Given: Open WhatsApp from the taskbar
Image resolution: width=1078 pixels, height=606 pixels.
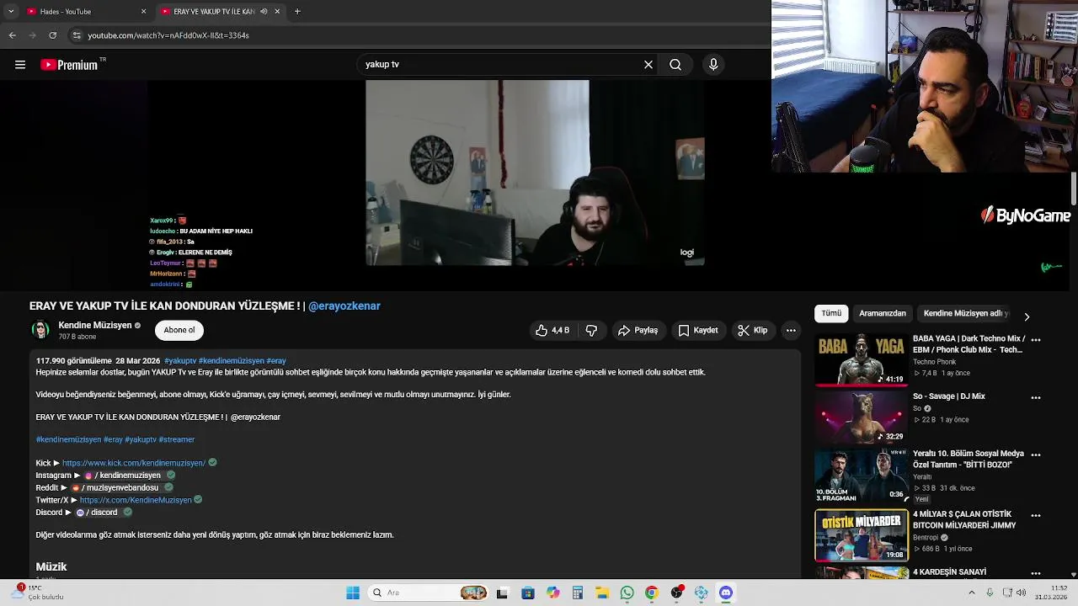Looking at the screenshot, I should coord(627,593).
